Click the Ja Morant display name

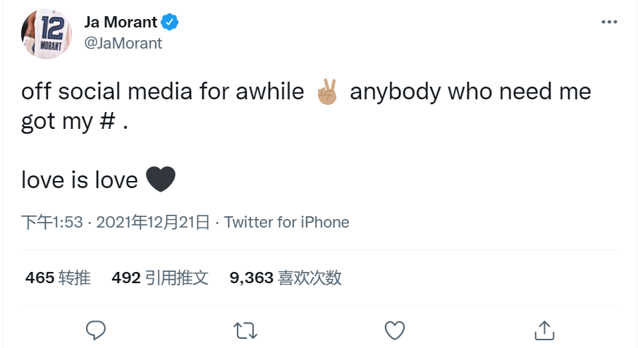pos(121,22)
